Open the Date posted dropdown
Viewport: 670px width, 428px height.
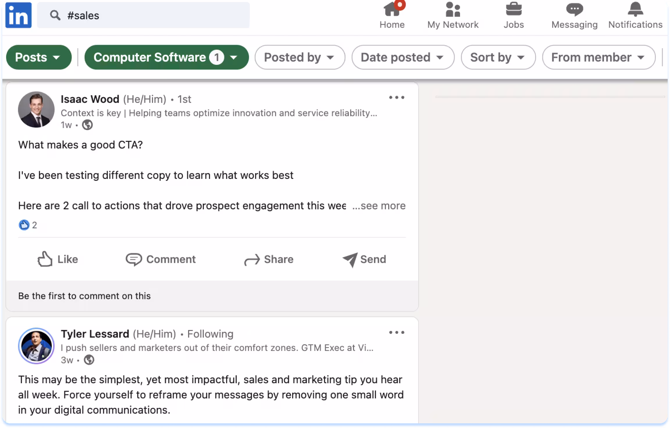403,57
